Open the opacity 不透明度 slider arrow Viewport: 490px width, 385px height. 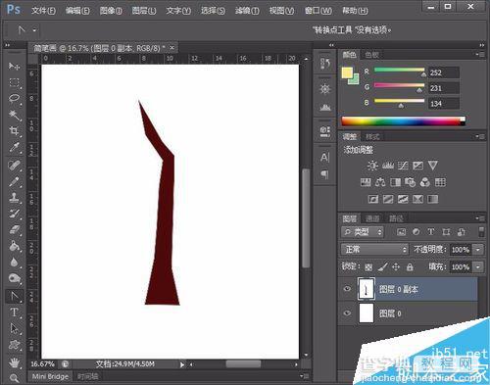coord(478,250)
